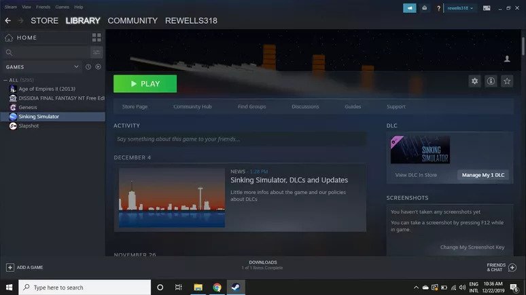526x295 pixels.
Task: Click the green PLAY button
Action: coord(145,83)
